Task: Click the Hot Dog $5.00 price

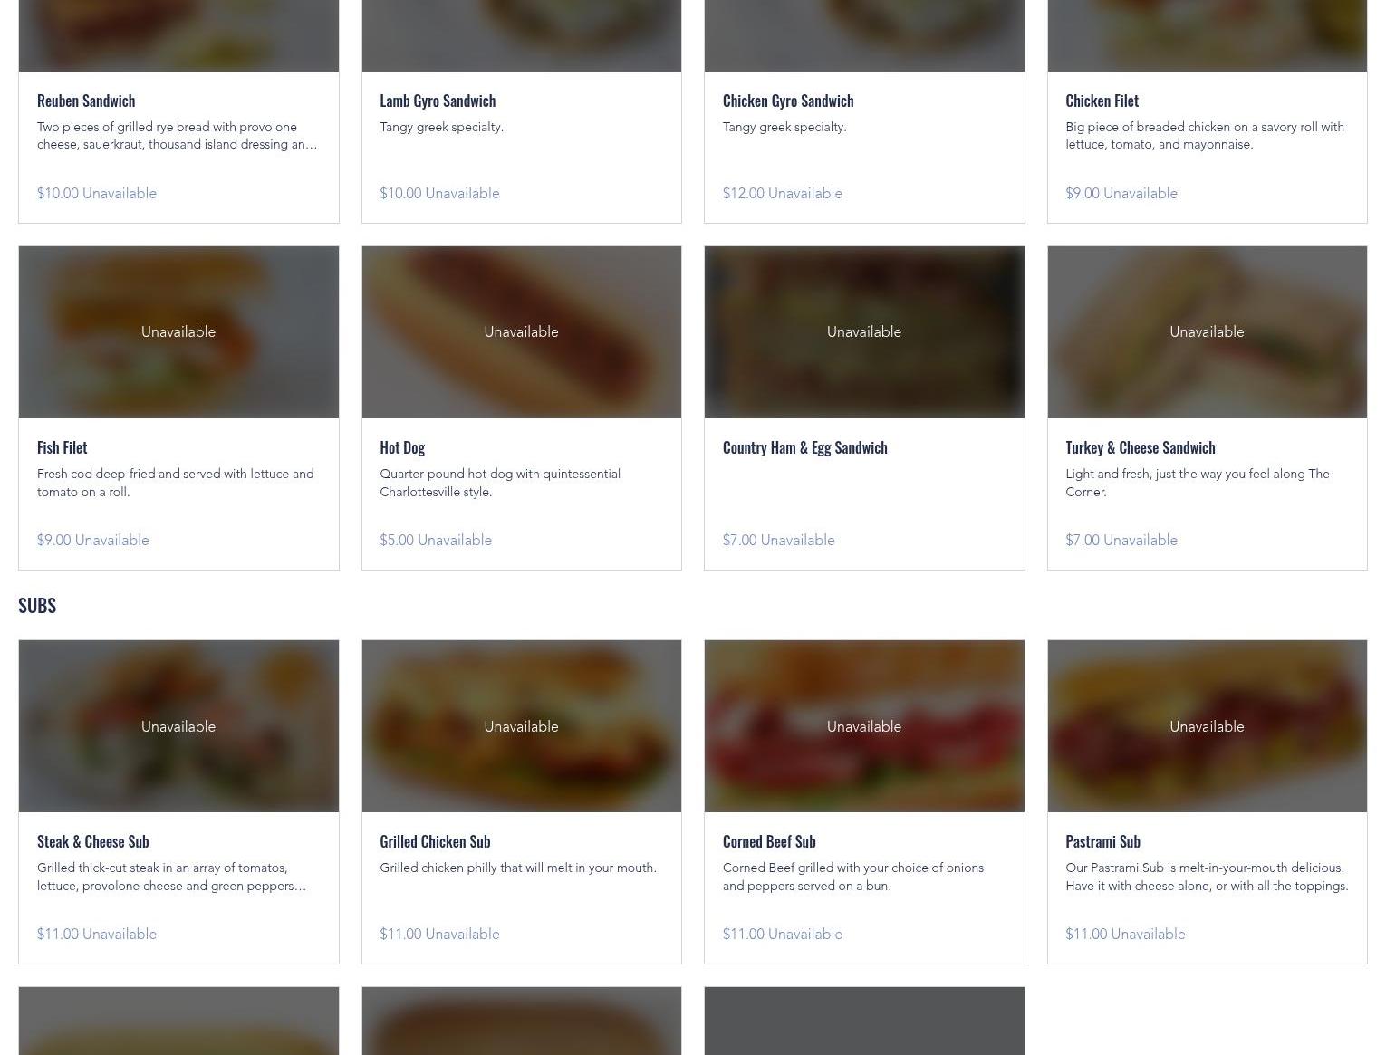Action: click(x=397, y=541)
